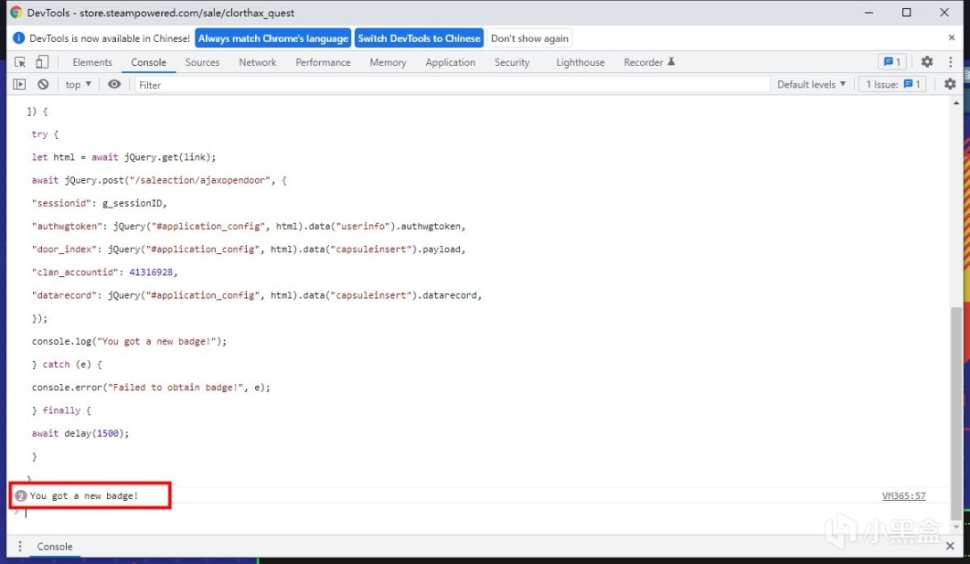This screenshot has height=564, width=970.
Task: Open the Application tab
Action: pyautogui.click(x=451, y=62)
